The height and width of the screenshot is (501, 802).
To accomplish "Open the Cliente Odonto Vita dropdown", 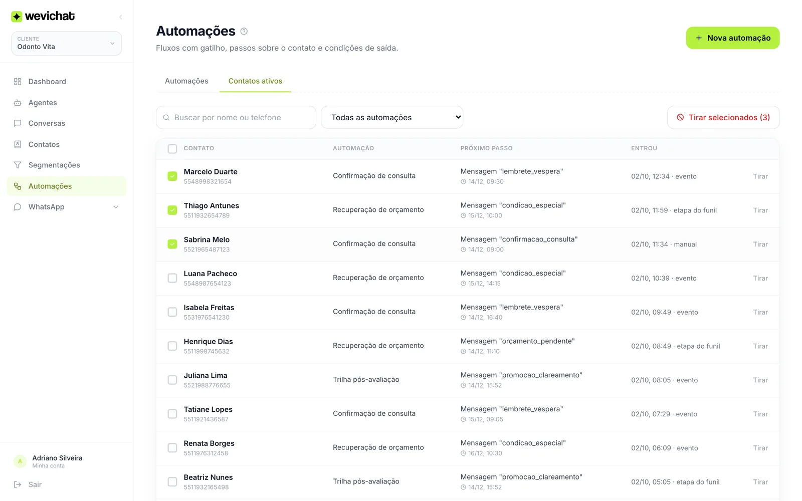I will coord(67,44).
